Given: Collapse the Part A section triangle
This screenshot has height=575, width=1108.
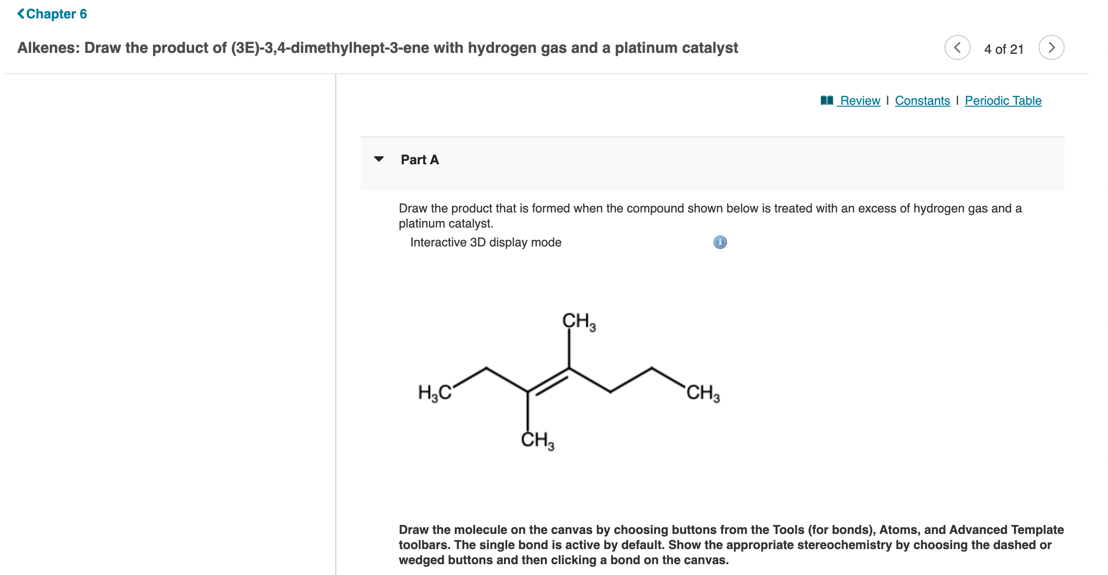Looking at the screenshot, I should [379, 160].
